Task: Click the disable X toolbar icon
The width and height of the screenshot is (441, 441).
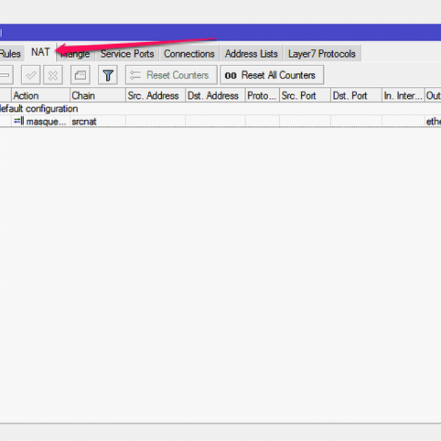Action: click(x=53, y=75)
